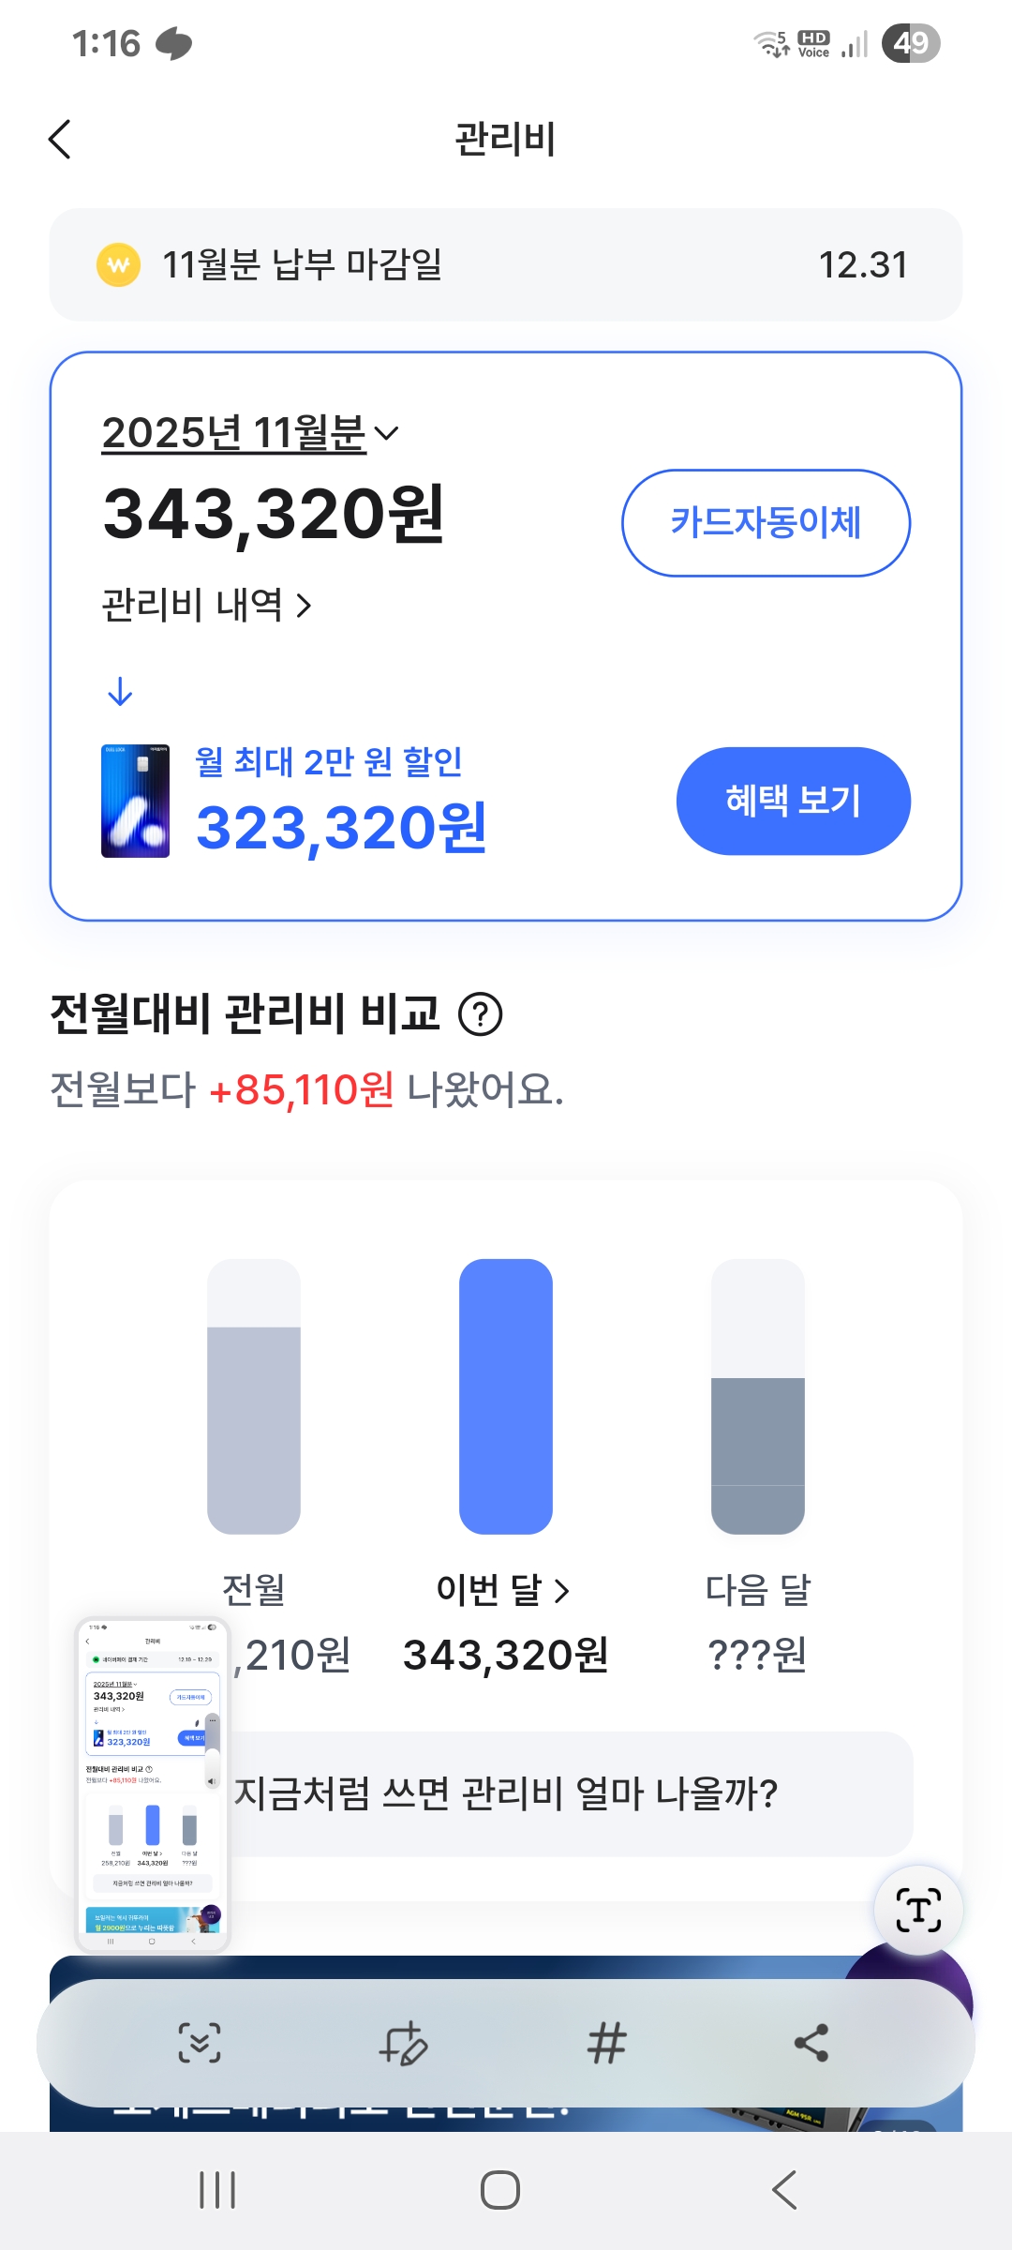Open the crop and edit screenshot icon
This screenshot has height=2250, width=1012.
404,2043
